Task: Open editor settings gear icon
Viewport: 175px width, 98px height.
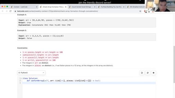Action: tap(153, 73)
